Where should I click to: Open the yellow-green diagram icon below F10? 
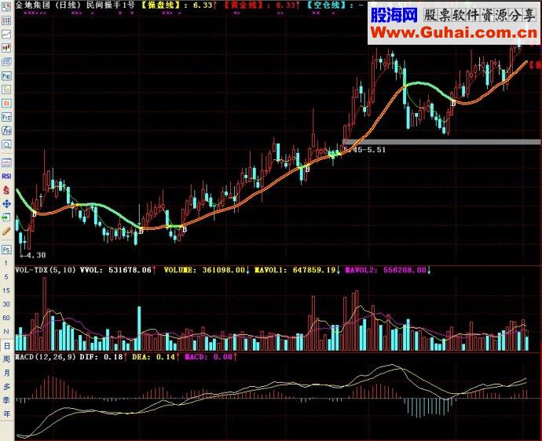6,89
